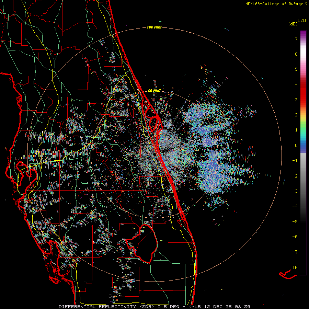The width and height of the screenshot is (309, 309).
Task: Click the -5 value on the scale
Action: [x=295, y=222]
